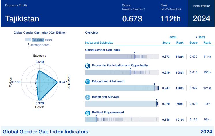Click the Education axis label on radar chart
This screenshot has height=136, width=215.
(69, 82)
